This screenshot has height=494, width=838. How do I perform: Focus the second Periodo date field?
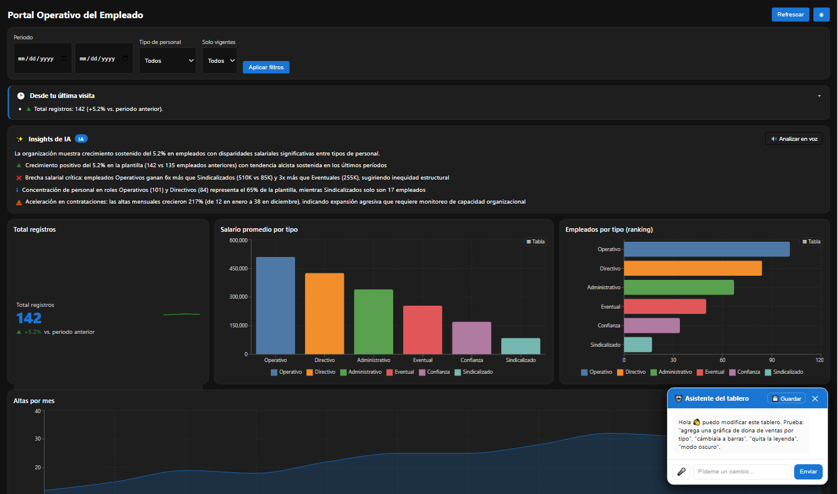point(104,58)
